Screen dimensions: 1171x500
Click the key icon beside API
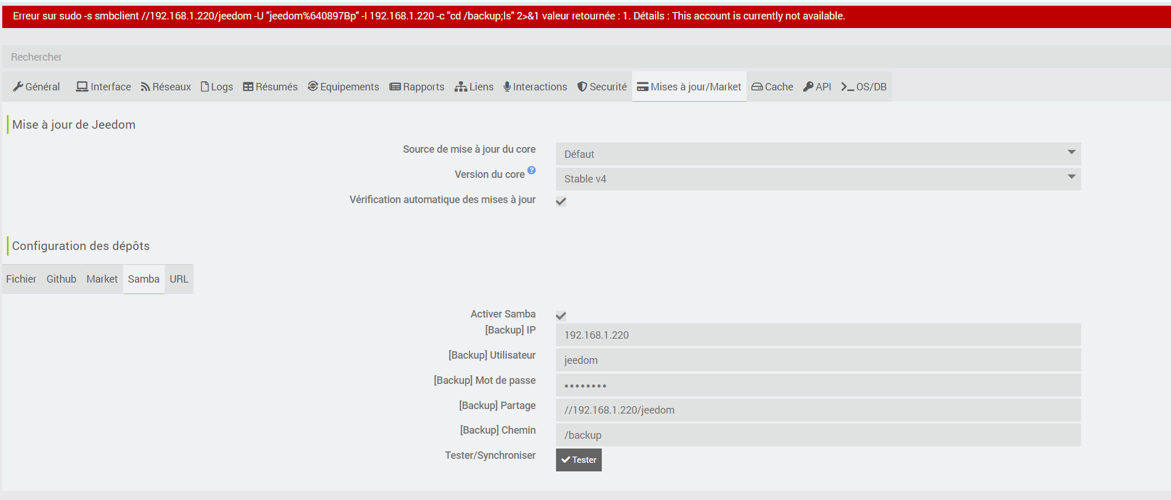point(808,86)
